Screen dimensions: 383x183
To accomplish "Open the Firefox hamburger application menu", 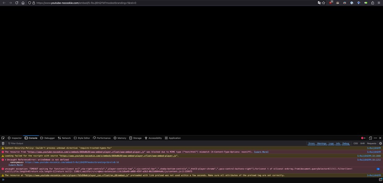I will (379, 3).
